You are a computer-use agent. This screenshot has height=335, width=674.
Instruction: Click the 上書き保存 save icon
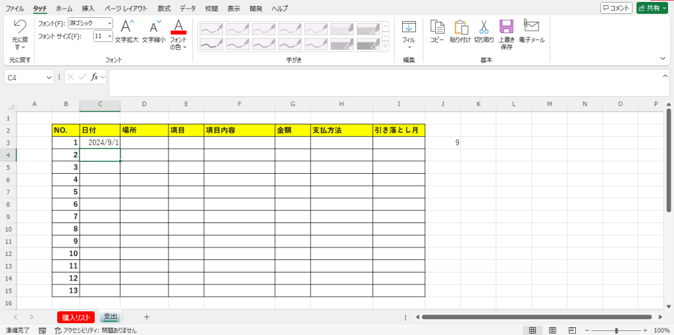506,28
